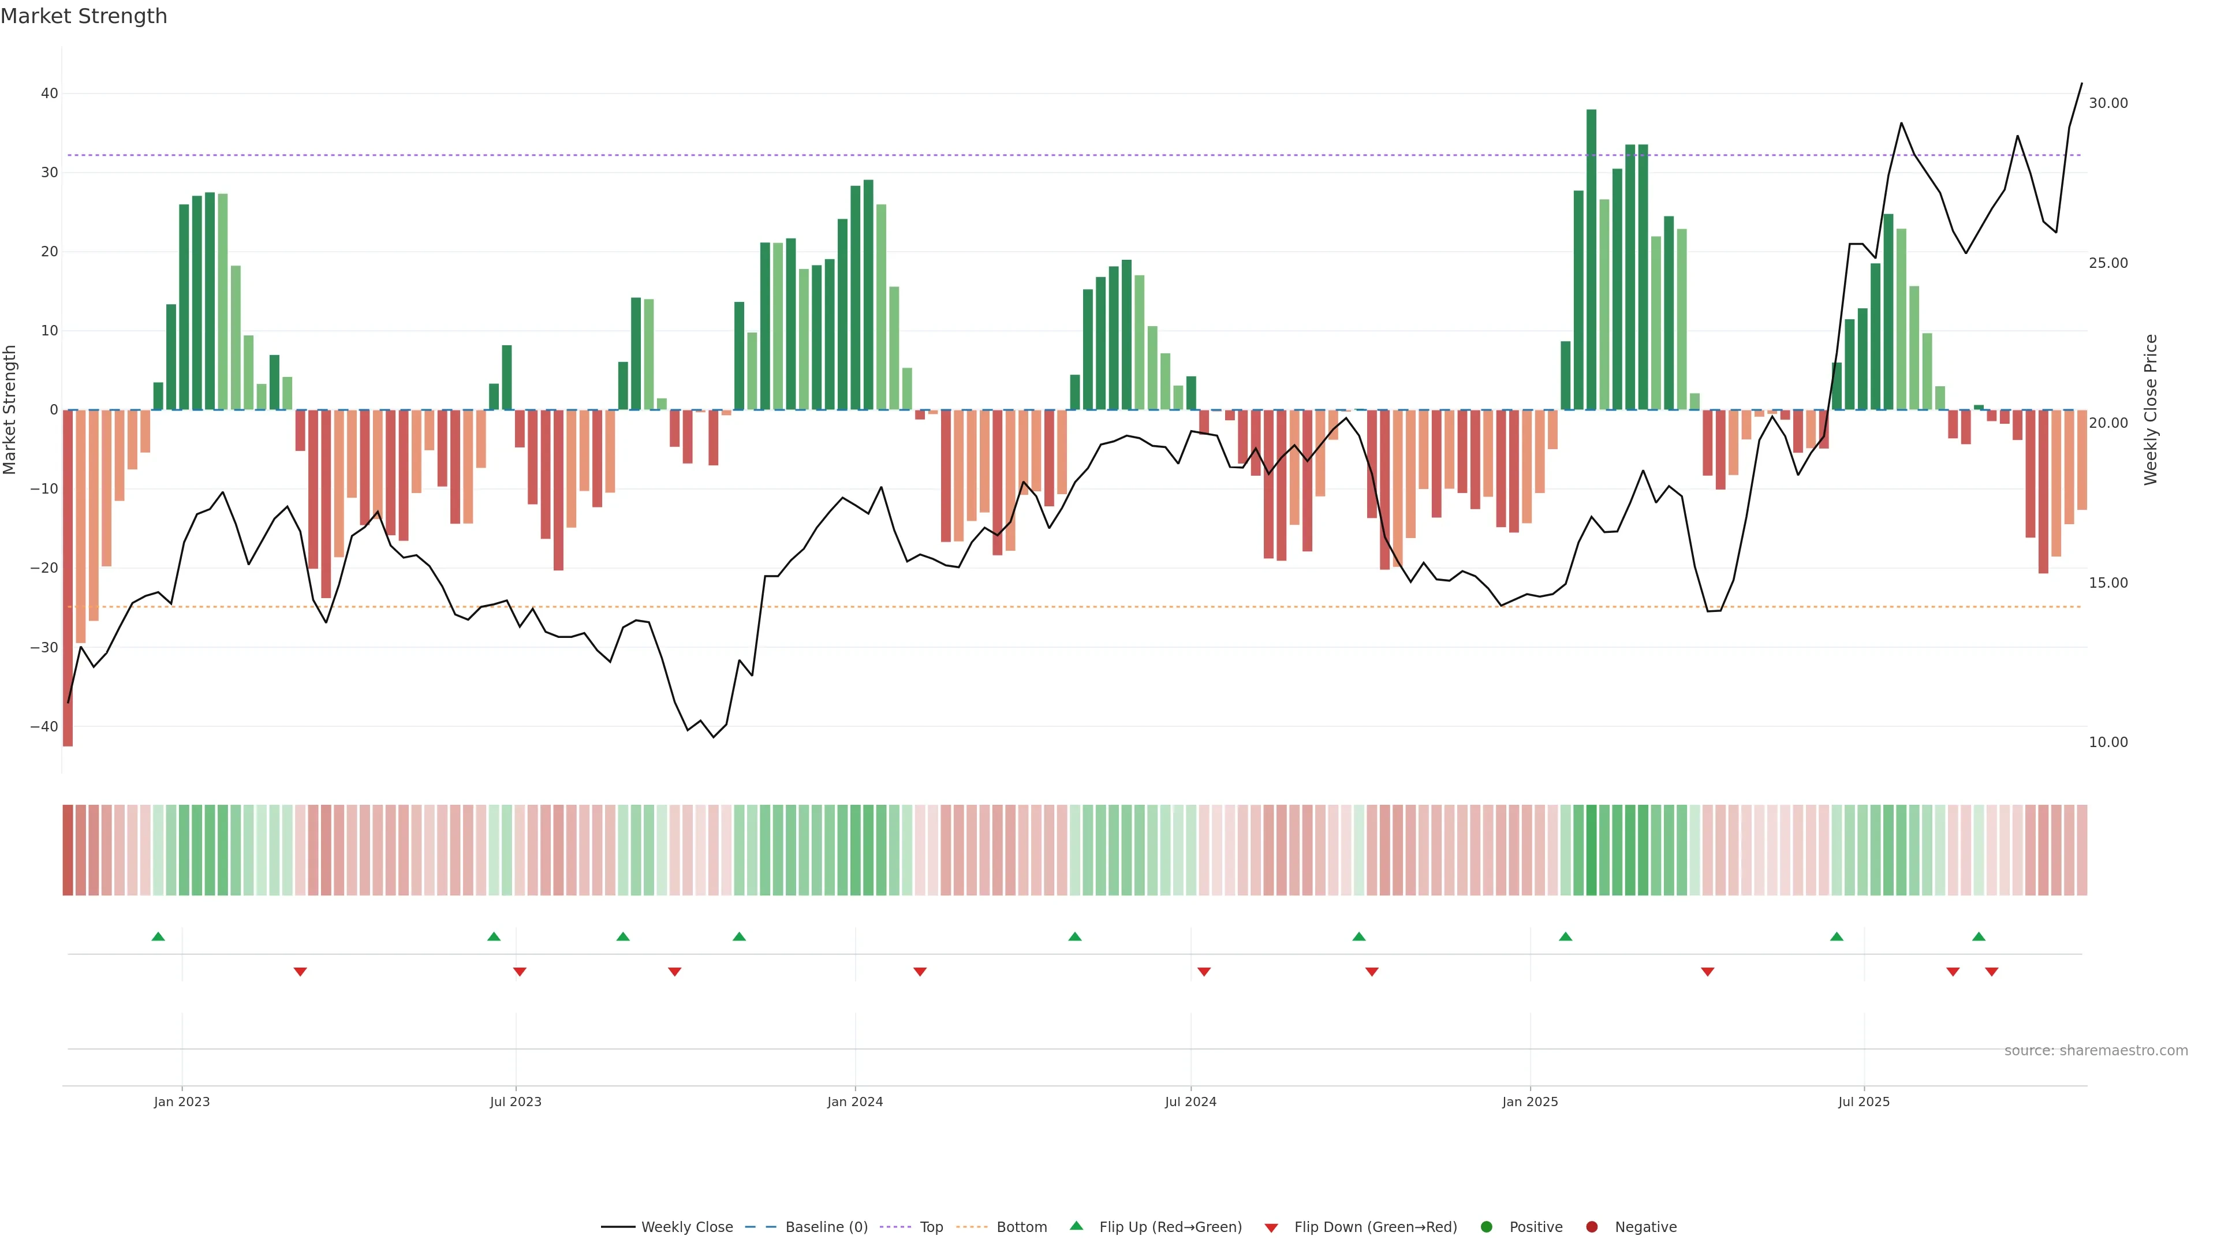Click the Market Strength chart title
Image resolution: width=2217 pixels, height=1247 pixels.
(x=84, y=16)
